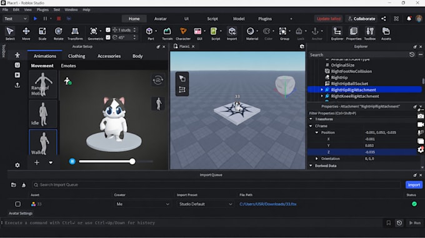Open the Assets manager

(386, 34)
